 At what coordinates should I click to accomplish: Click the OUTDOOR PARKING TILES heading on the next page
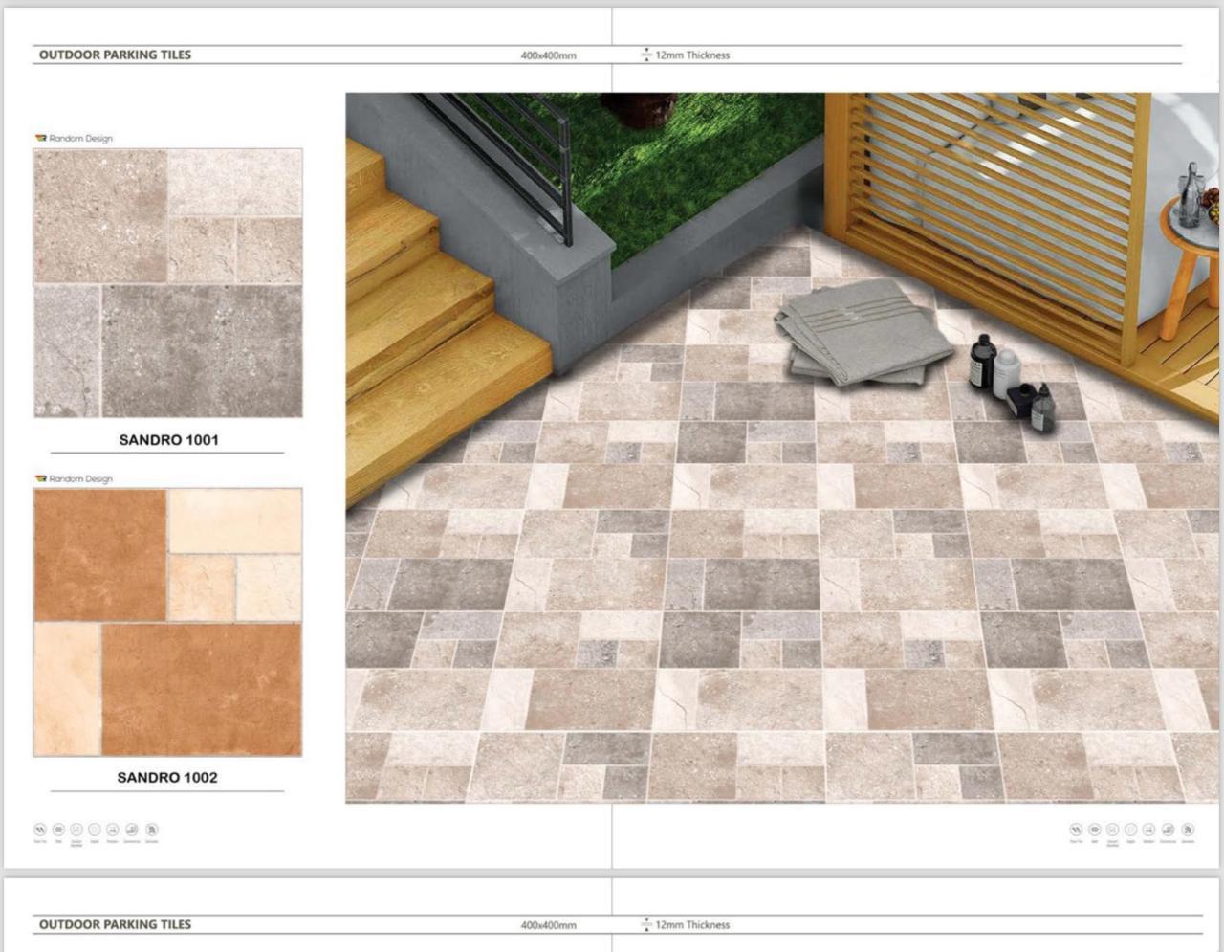[115, 924]
